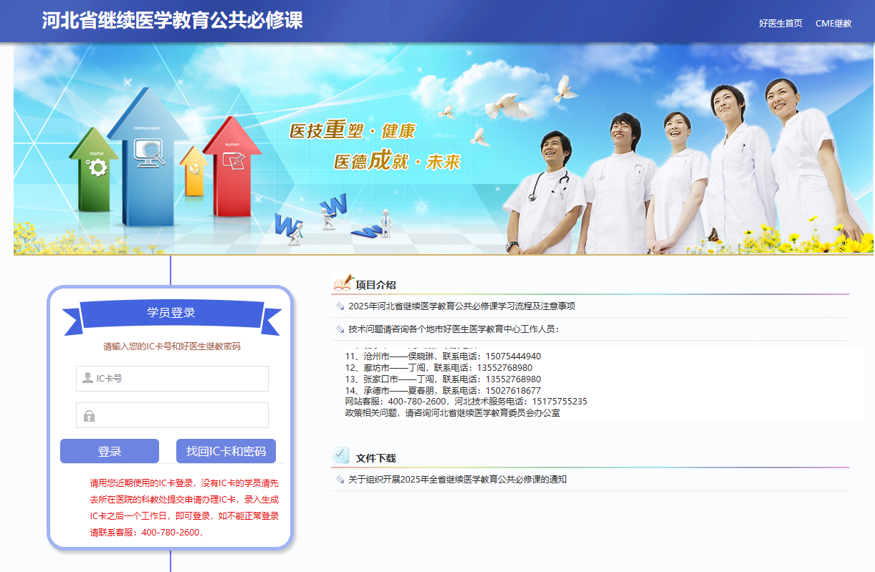This screenshot has height=572, width=875.
Task: Click the padlock icon in password field
Action: [89, 415]
